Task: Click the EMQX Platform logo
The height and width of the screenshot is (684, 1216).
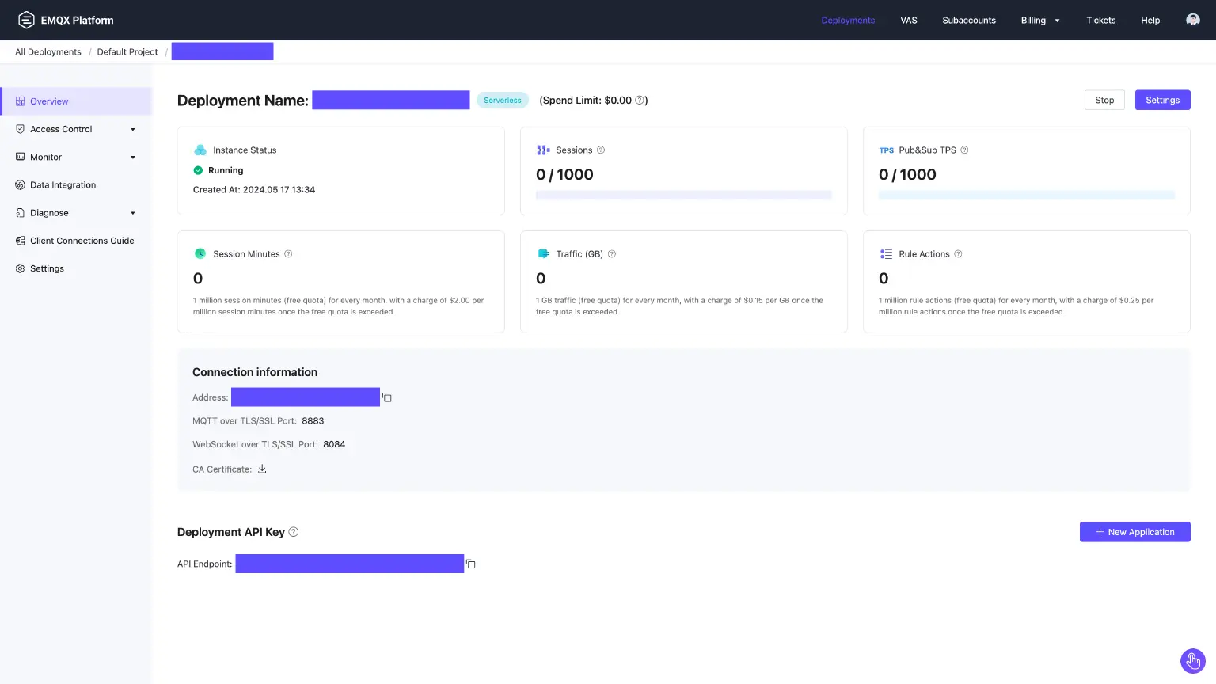Action: point(66,20)
